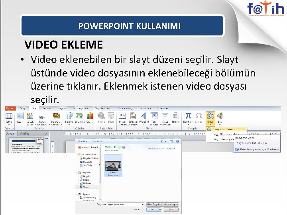Select the Slaytlar pane tab
Viewport: 287px width, 215px height.
click(x=10, y=133)
